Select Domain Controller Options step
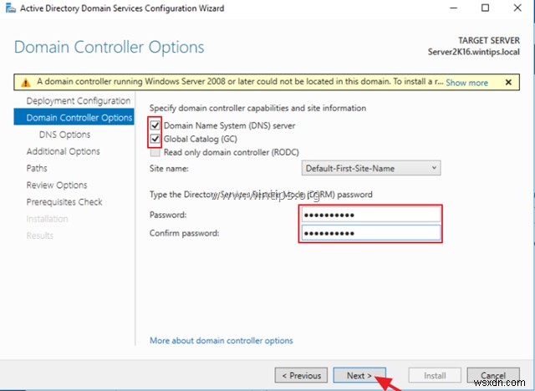Image resolution: width=535 pixels, height=391 pixels. coord(74,117)
